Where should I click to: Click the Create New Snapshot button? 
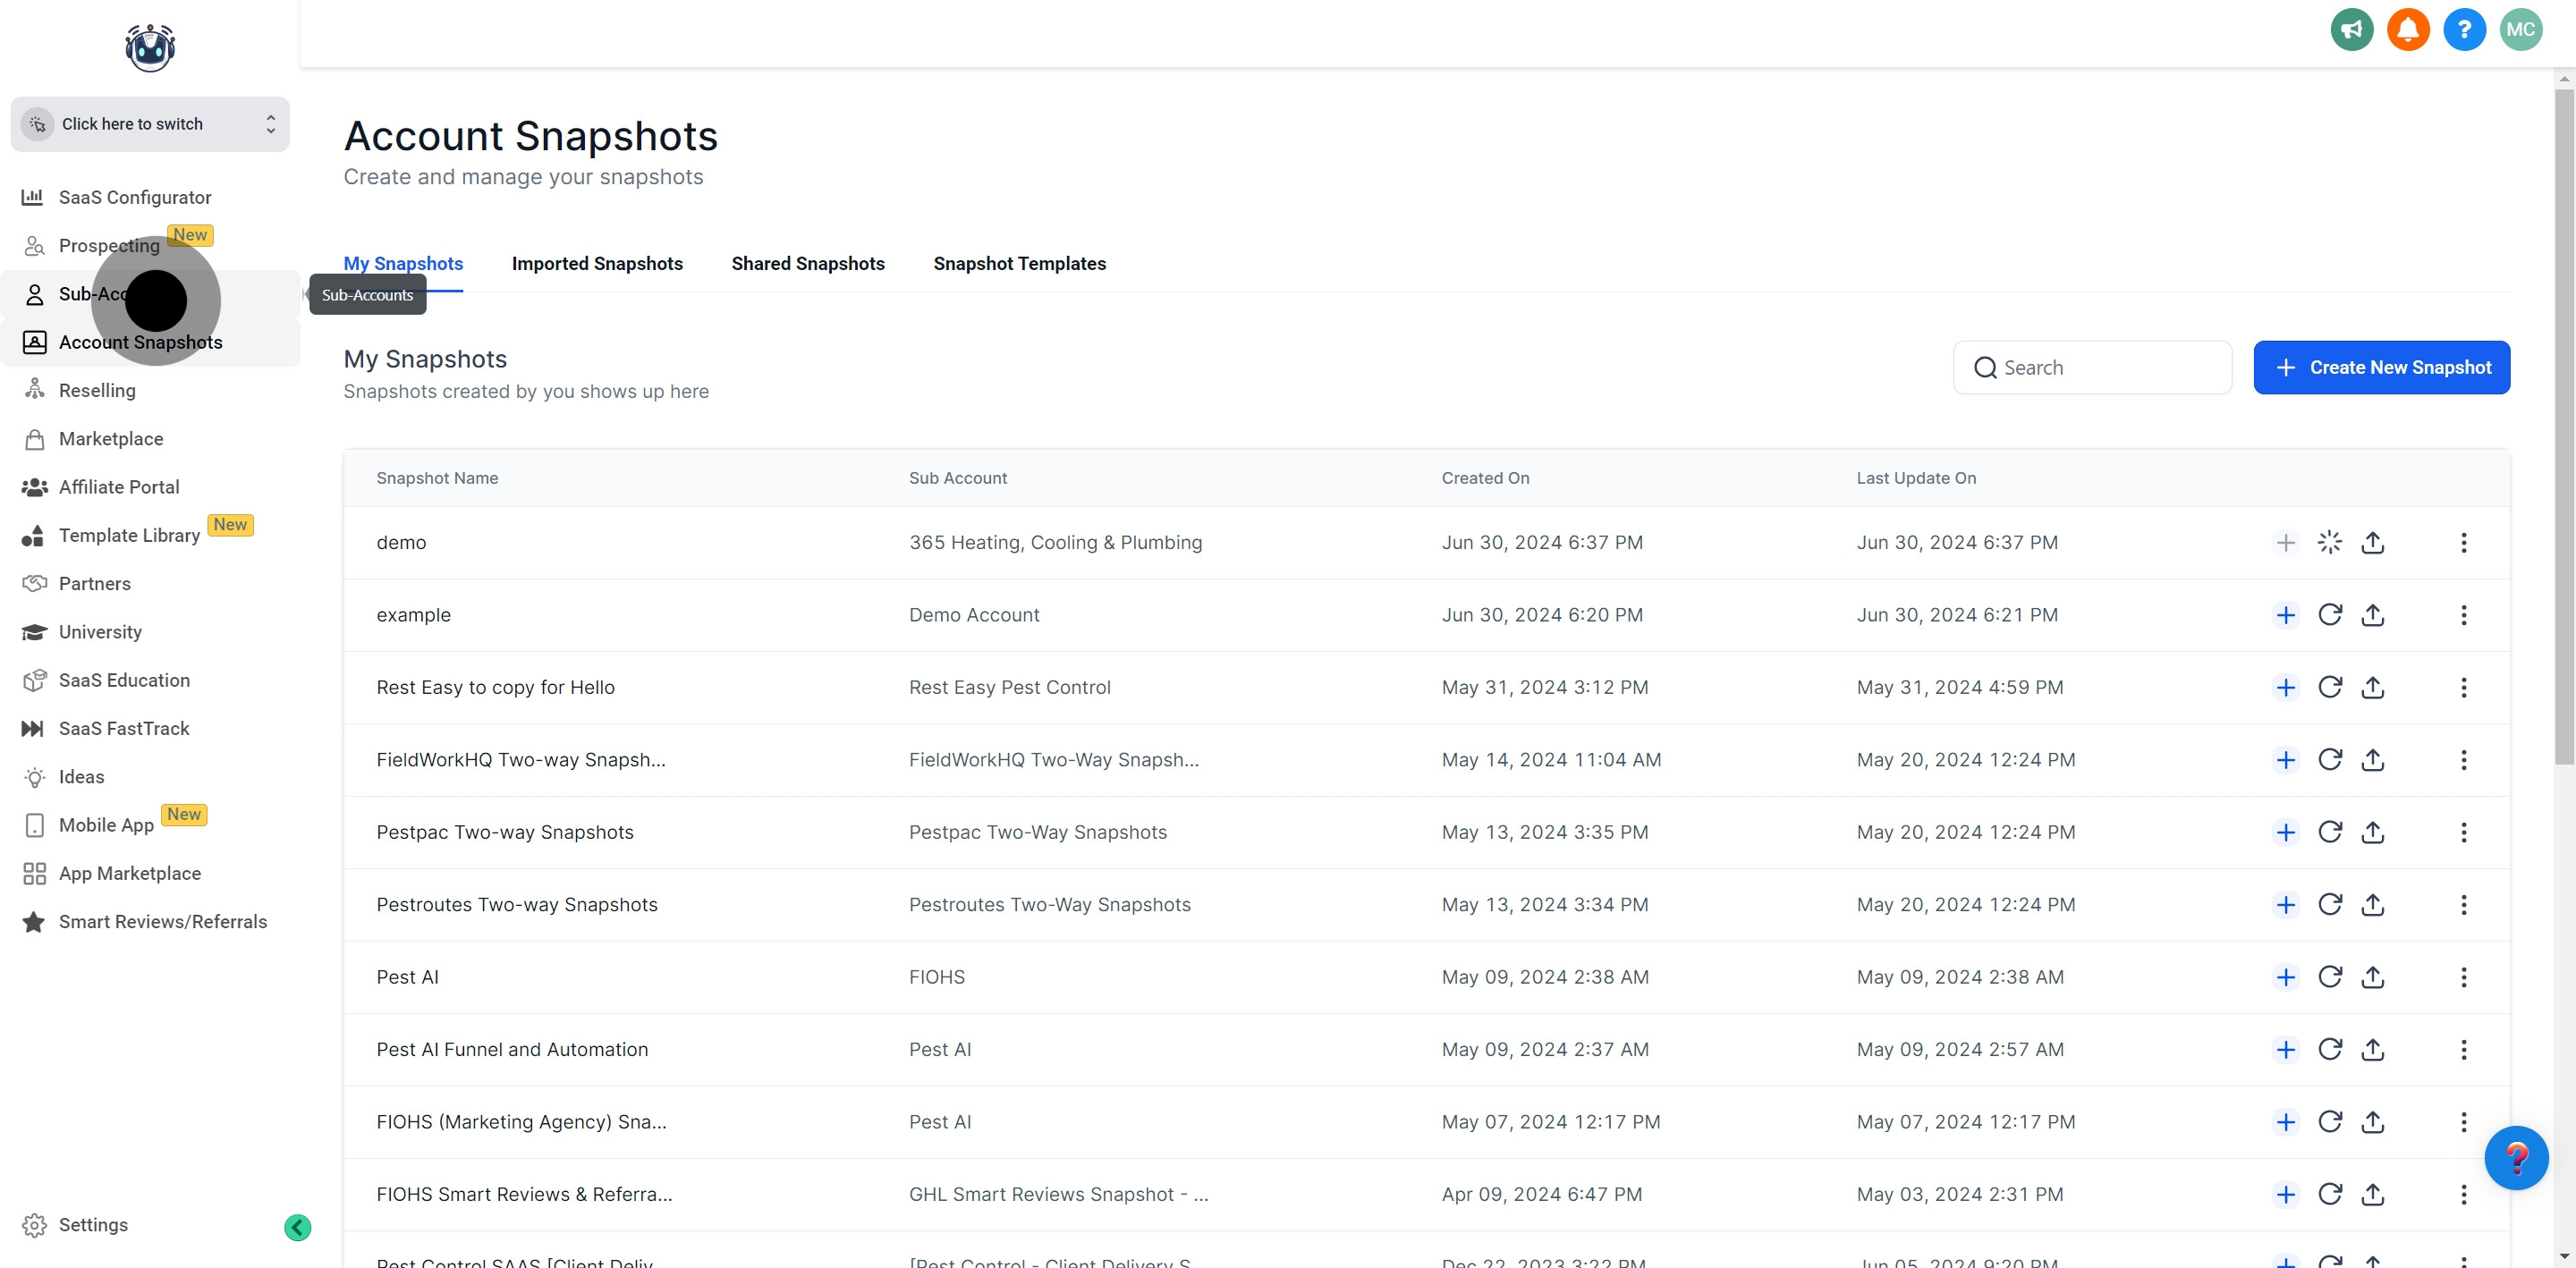click(x=2382, y=367)
